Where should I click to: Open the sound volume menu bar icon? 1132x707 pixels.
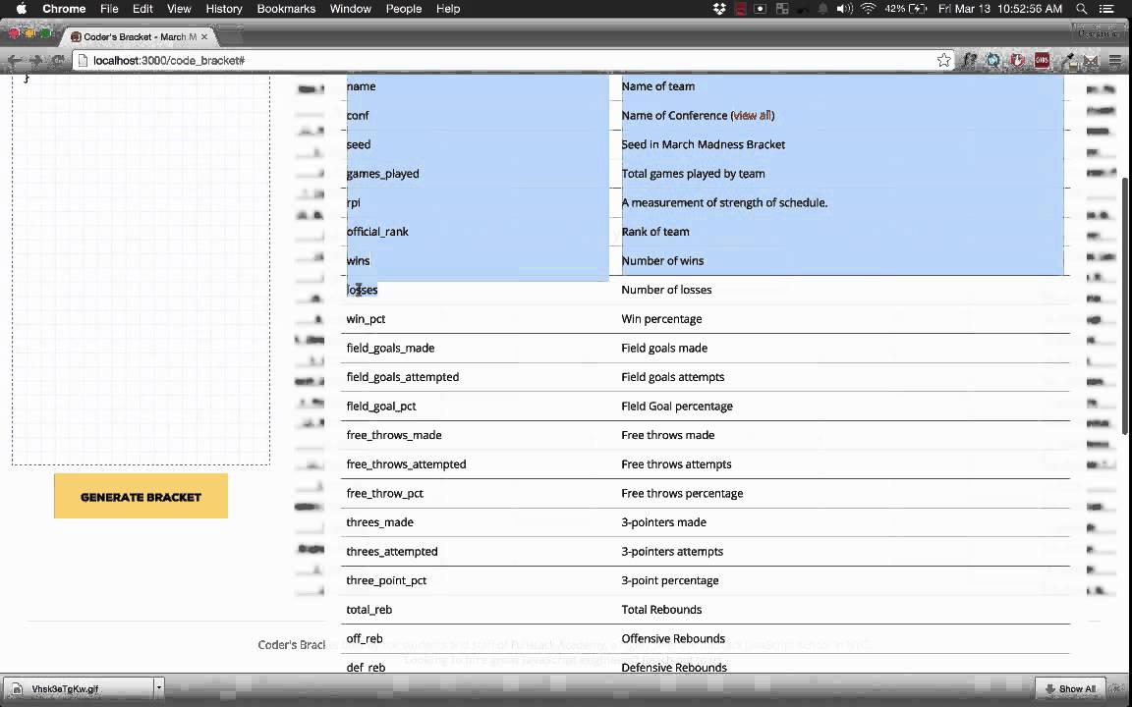pos(844,9)
